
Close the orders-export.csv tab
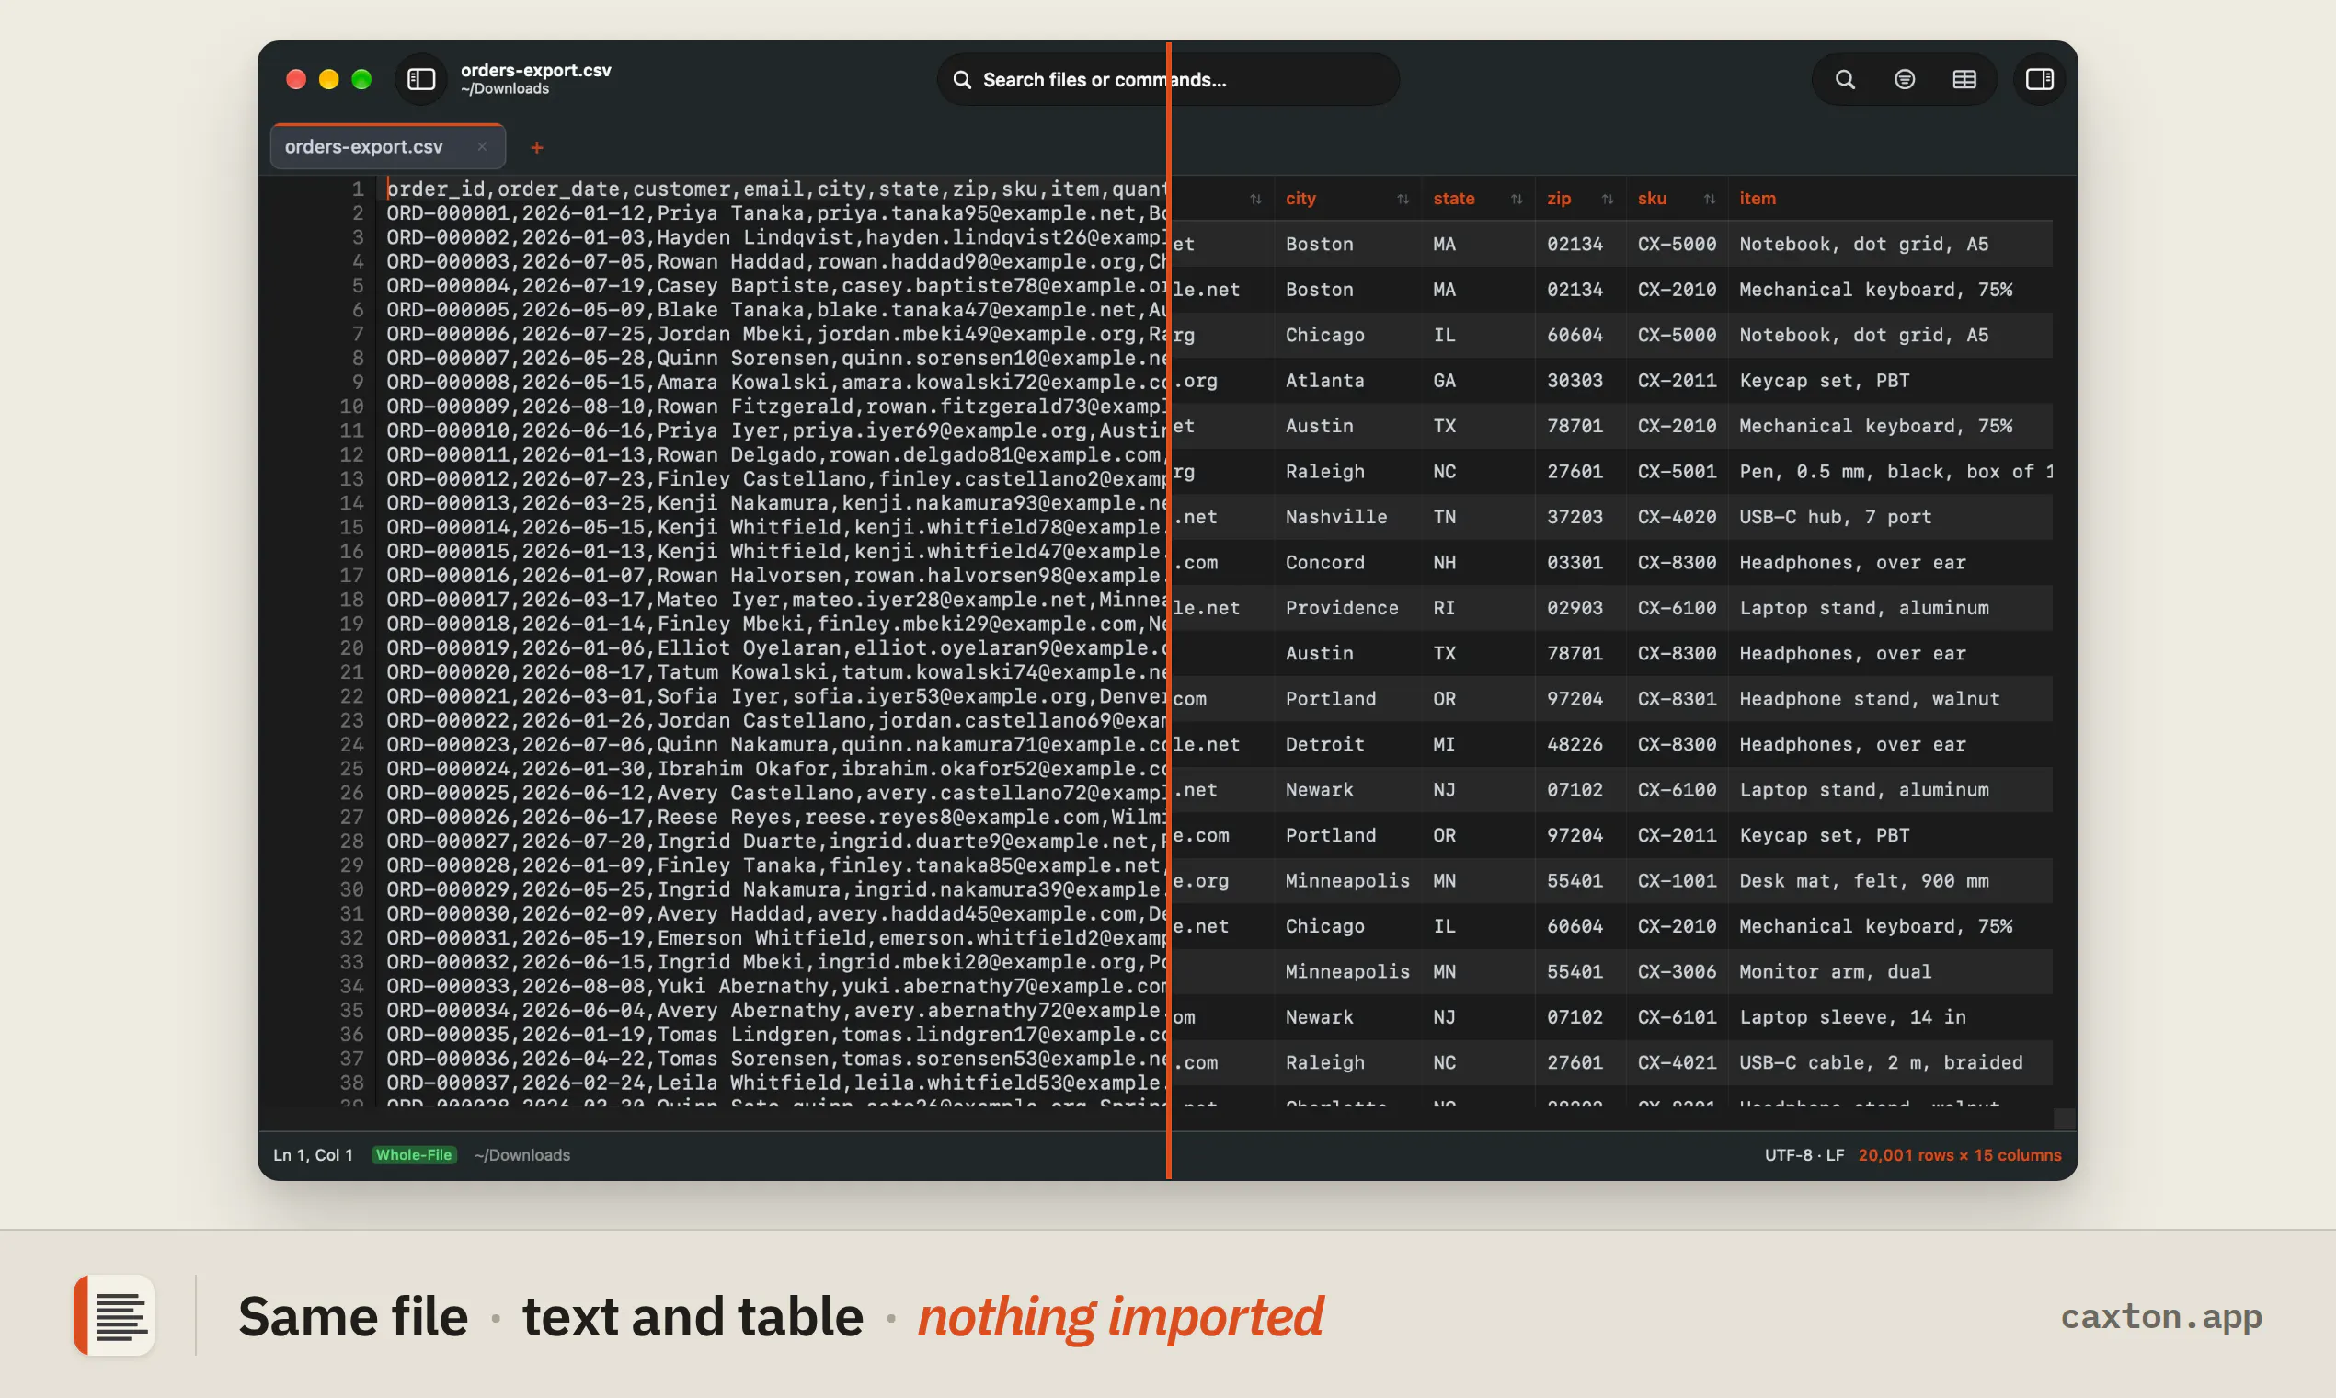[481, 146]
